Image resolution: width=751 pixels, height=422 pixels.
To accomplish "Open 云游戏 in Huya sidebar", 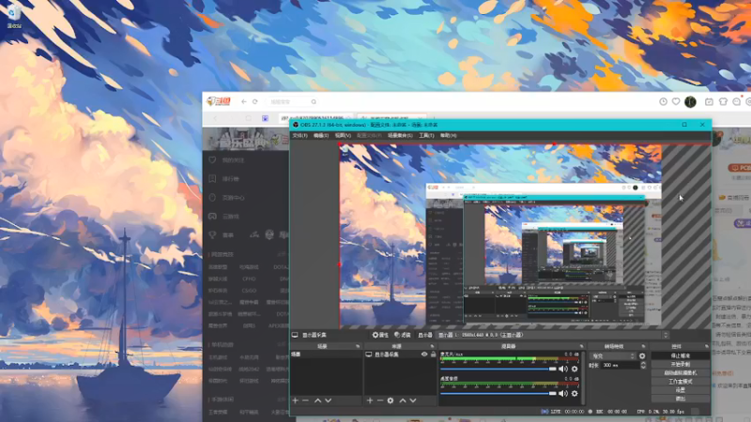I will [230, 217].
